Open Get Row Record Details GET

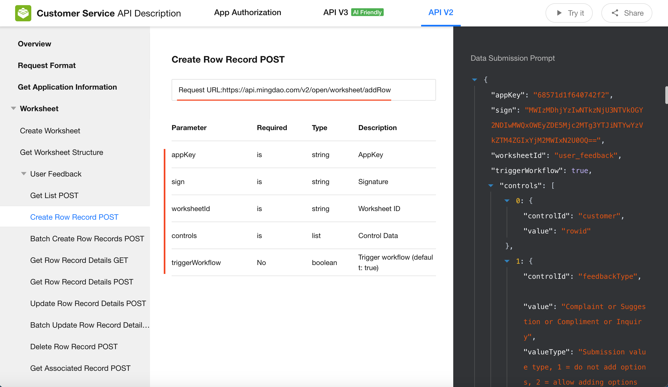(x=79, y=260)
